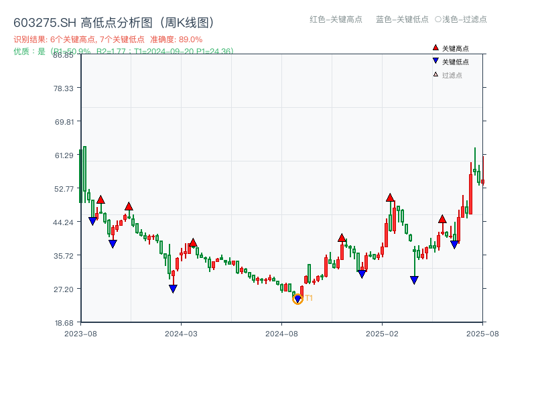The image size is (536, 402).
Task: Select the red 关键高点 triangle legend icon
Action: pyautogui.click(x=435, y=48)
